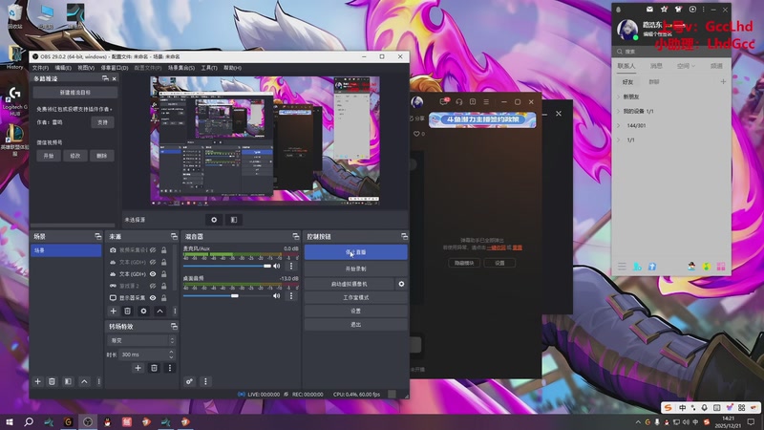The image size is (764, 430).
Task: Open the Sources toolbar three-dot menu
Action: [x=175, y=311]
